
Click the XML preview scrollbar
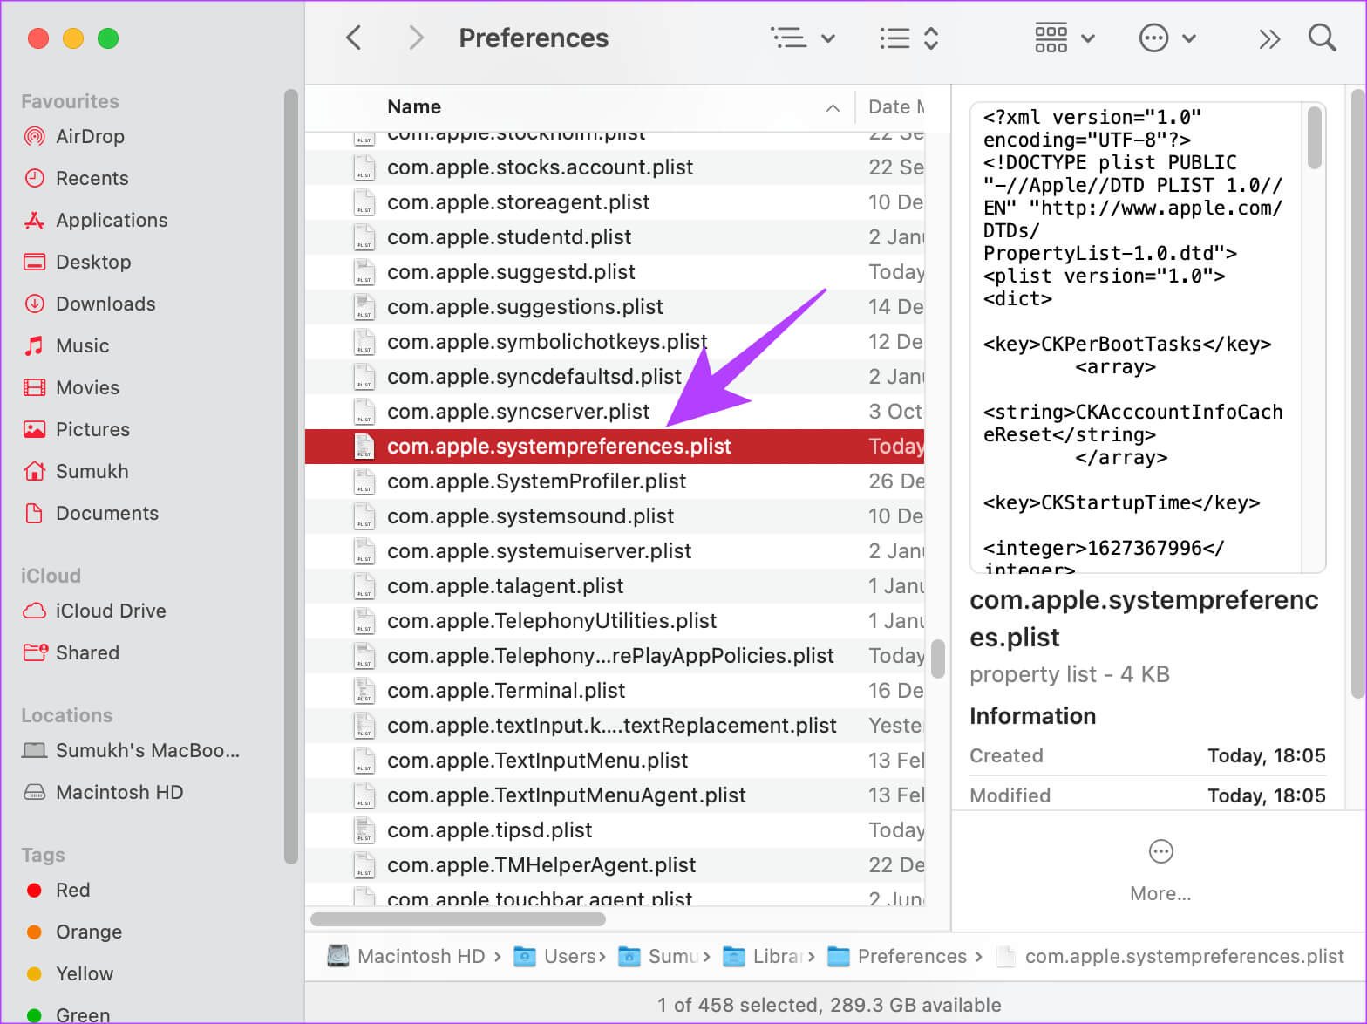[1314, 137]
